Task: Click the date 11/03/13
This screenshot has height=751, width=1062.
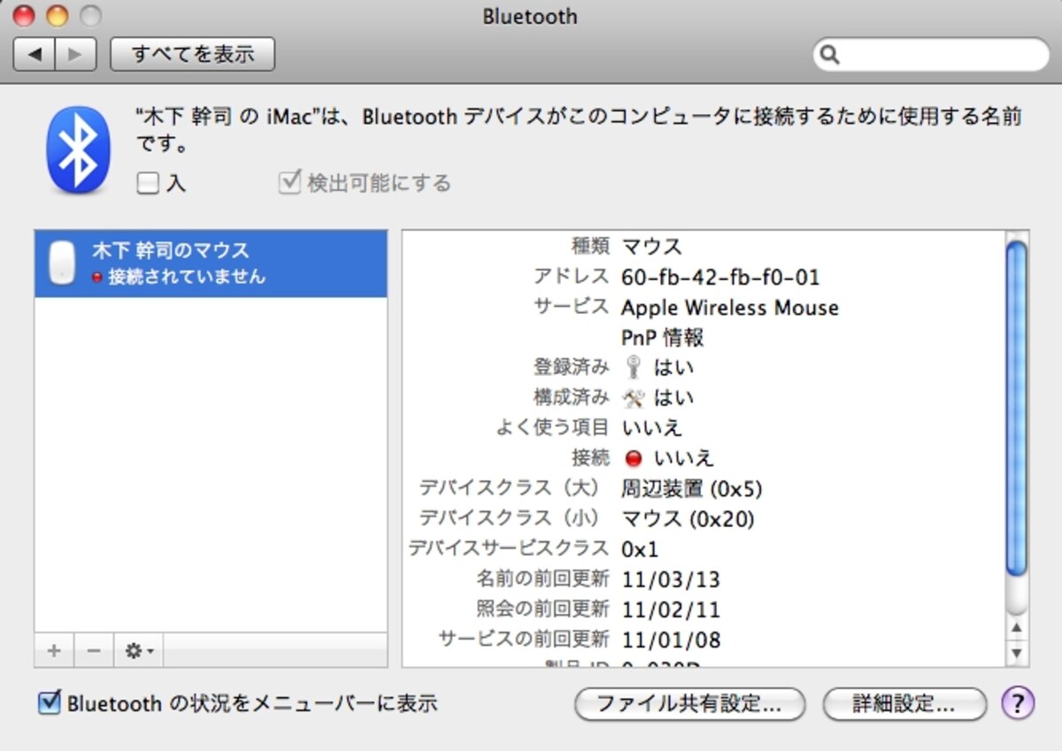Action: [671, 580]
